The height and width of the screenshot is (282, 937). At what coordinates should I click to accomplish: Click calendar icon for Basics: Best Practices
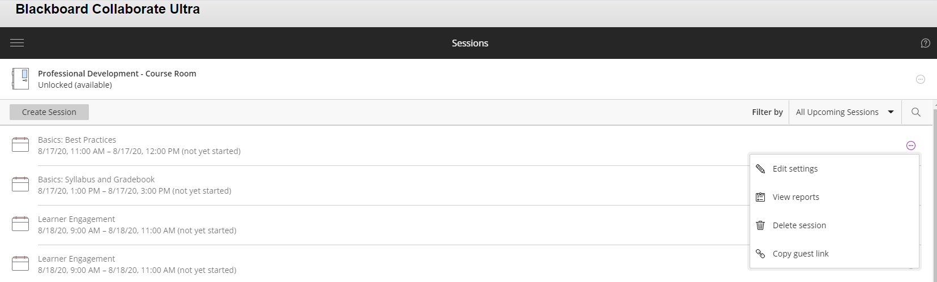point(20,145)
